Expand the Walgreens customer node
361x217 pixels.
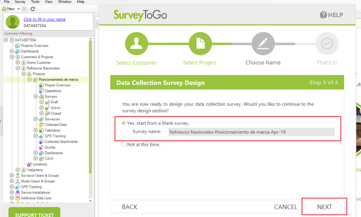(x=18, y=170)
